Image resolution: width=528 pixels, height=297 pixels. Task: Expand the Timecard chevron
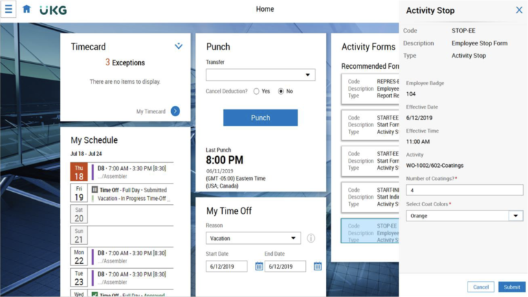(179, 46)
